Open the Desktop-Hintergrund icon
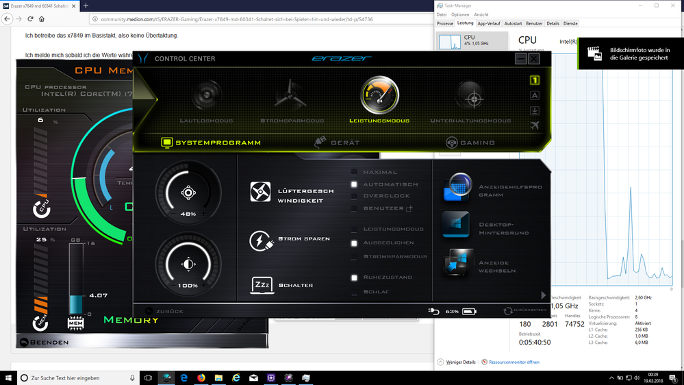 click(457, 225)
